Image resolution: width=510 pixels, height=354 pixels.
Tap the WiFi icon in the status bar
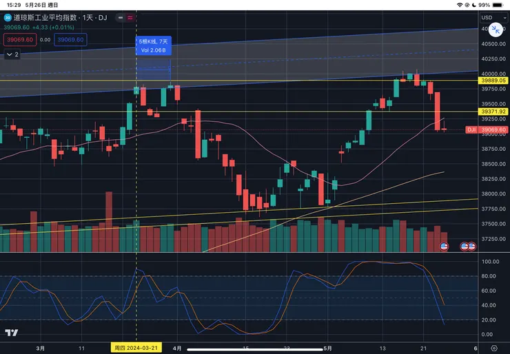(x=460, y=5)
